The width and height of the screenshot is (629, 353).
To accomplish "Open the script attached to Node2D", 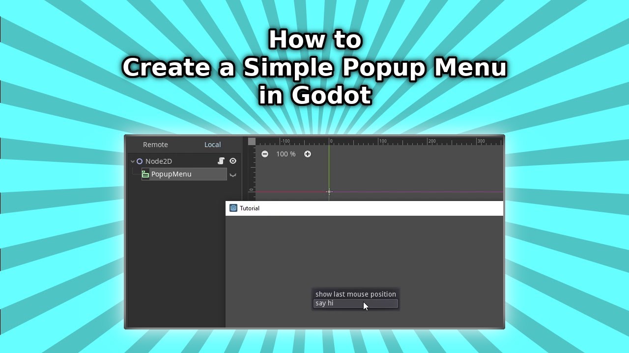I will (221, 161).
